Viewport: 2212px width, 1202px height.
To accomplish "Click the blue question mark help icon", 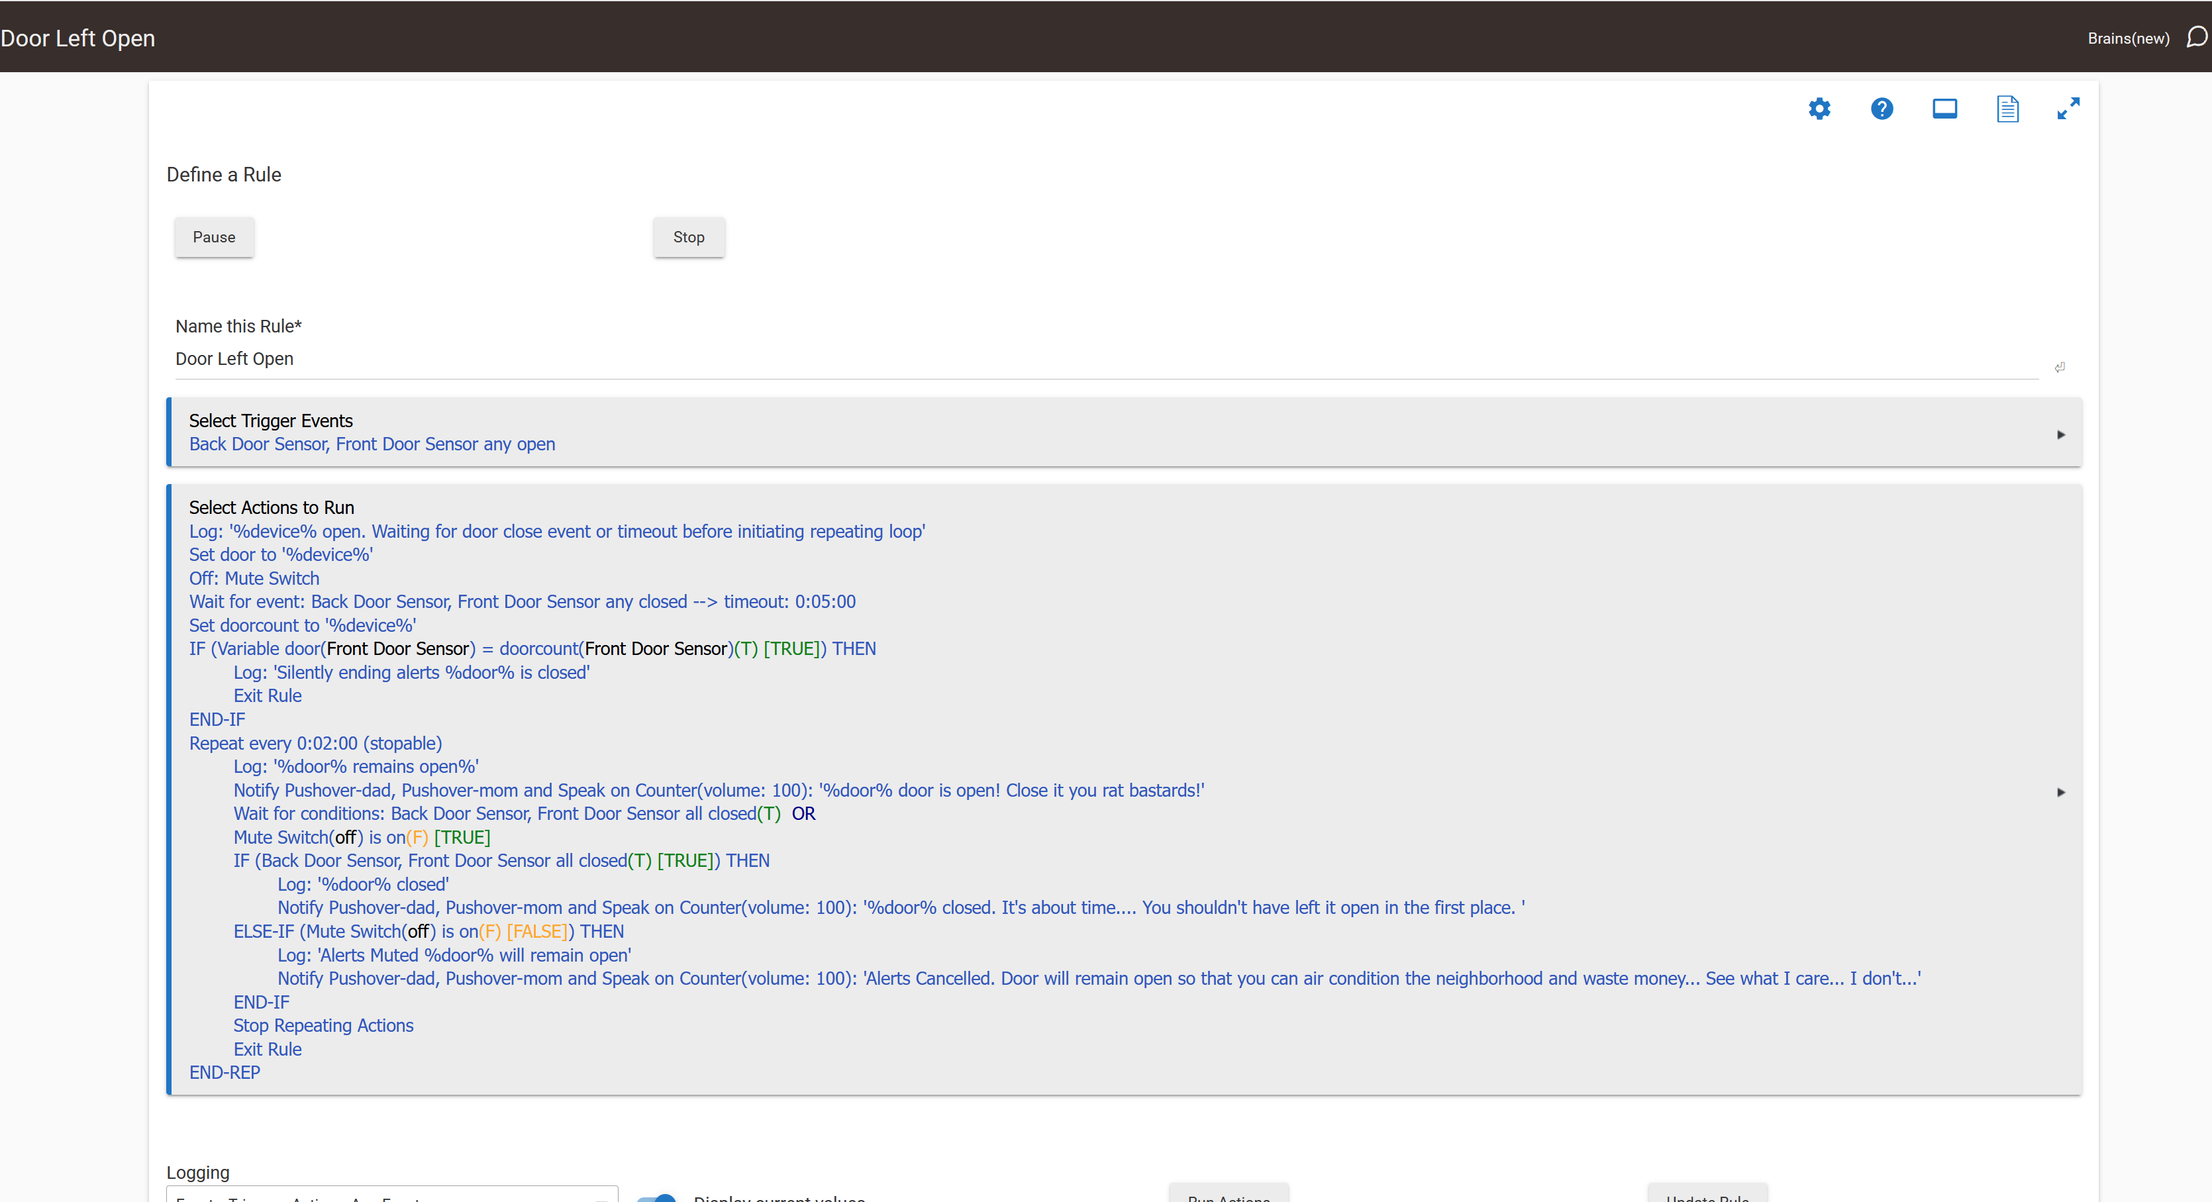I will (x=1882, y=109).
